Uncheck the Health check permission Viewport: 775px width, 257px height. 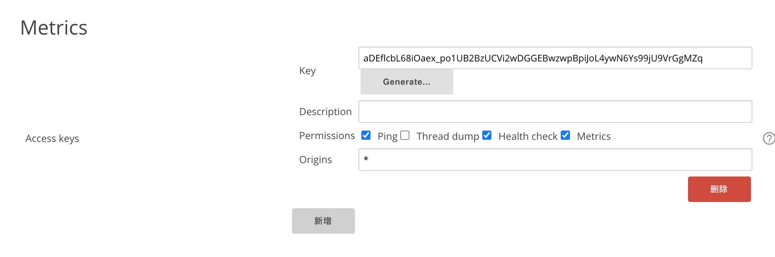pyautogui.click(x=487, y=135)
